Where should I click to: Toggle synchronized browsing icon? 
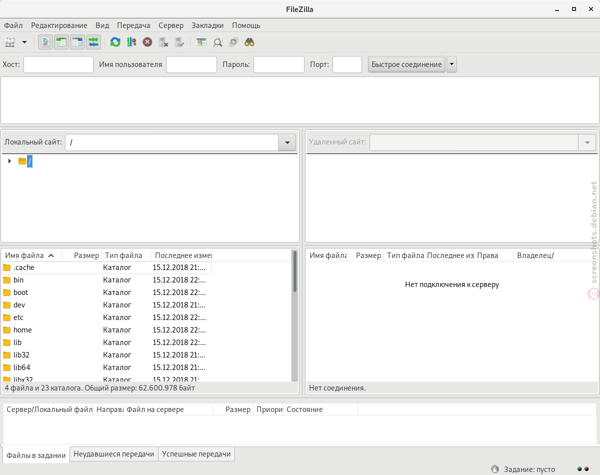(x=233, y=42)
